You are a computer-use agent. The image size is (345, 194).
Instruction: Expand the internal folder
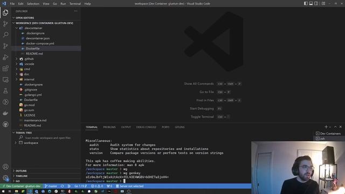pos(46,79)
